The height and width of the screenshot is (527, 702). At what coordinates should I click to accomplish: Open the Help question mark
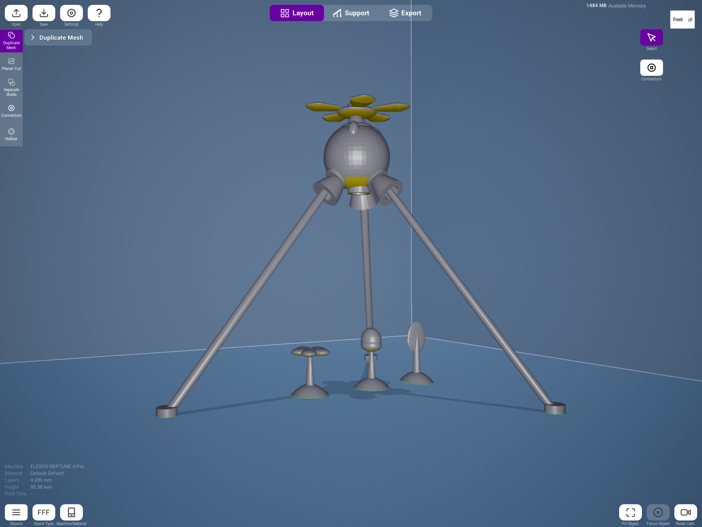pyautogui.click(x=99, y=13)
